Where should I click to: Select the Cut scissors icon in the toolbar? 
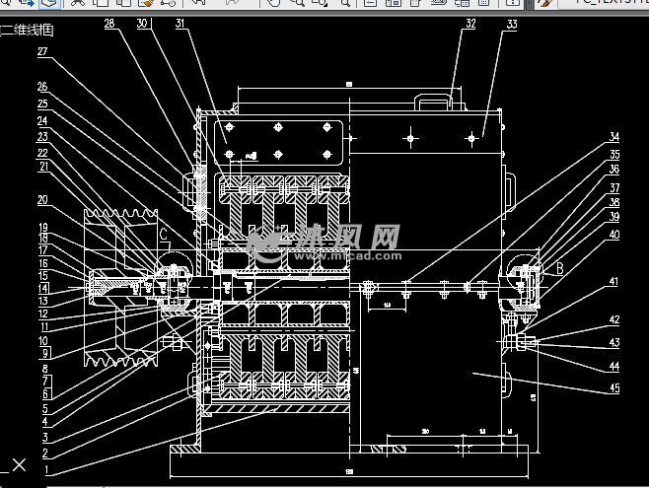pos(77,3)
